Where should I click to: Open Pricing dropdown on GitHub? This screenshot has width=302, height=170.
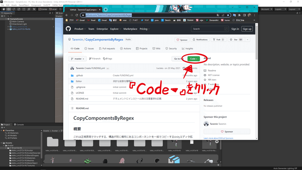145,29
